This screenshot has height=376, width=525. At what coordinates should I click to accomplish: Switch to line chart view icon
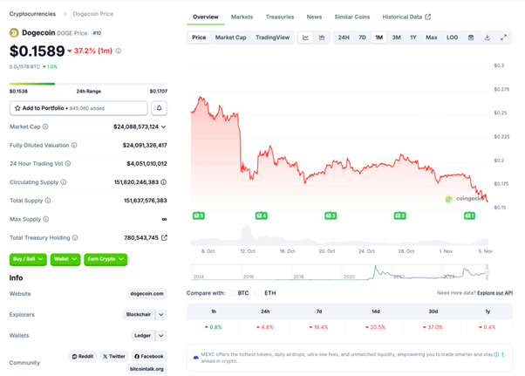[x=306, y=38]
